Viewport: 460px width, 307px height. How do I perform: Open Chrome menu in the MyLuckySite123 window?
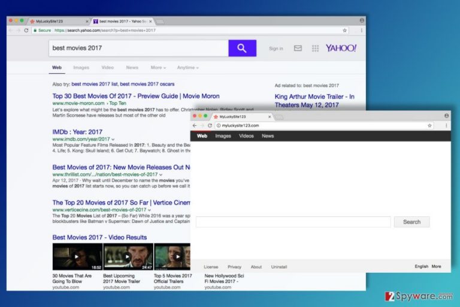coord(446,125)
